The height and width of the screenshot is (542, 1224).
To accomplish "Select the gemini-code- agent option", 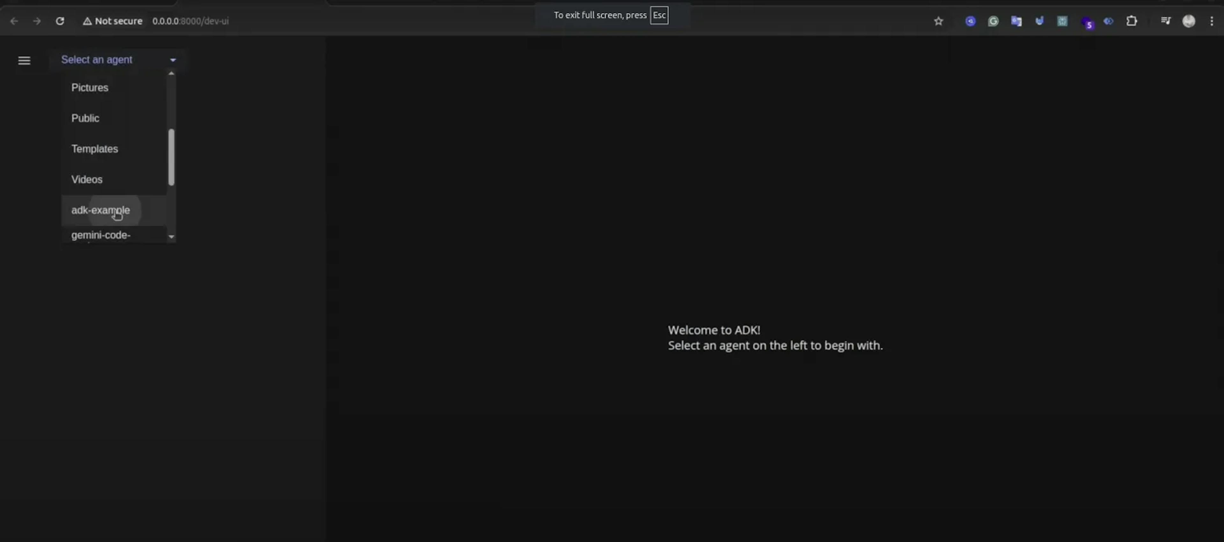I will (x=101, y=235).
